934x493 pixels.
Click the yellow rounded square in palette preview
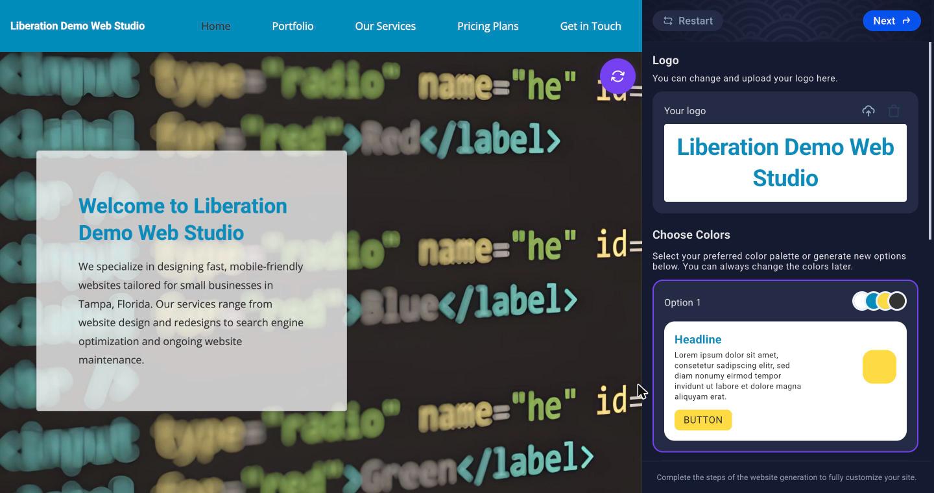(880, 367)
